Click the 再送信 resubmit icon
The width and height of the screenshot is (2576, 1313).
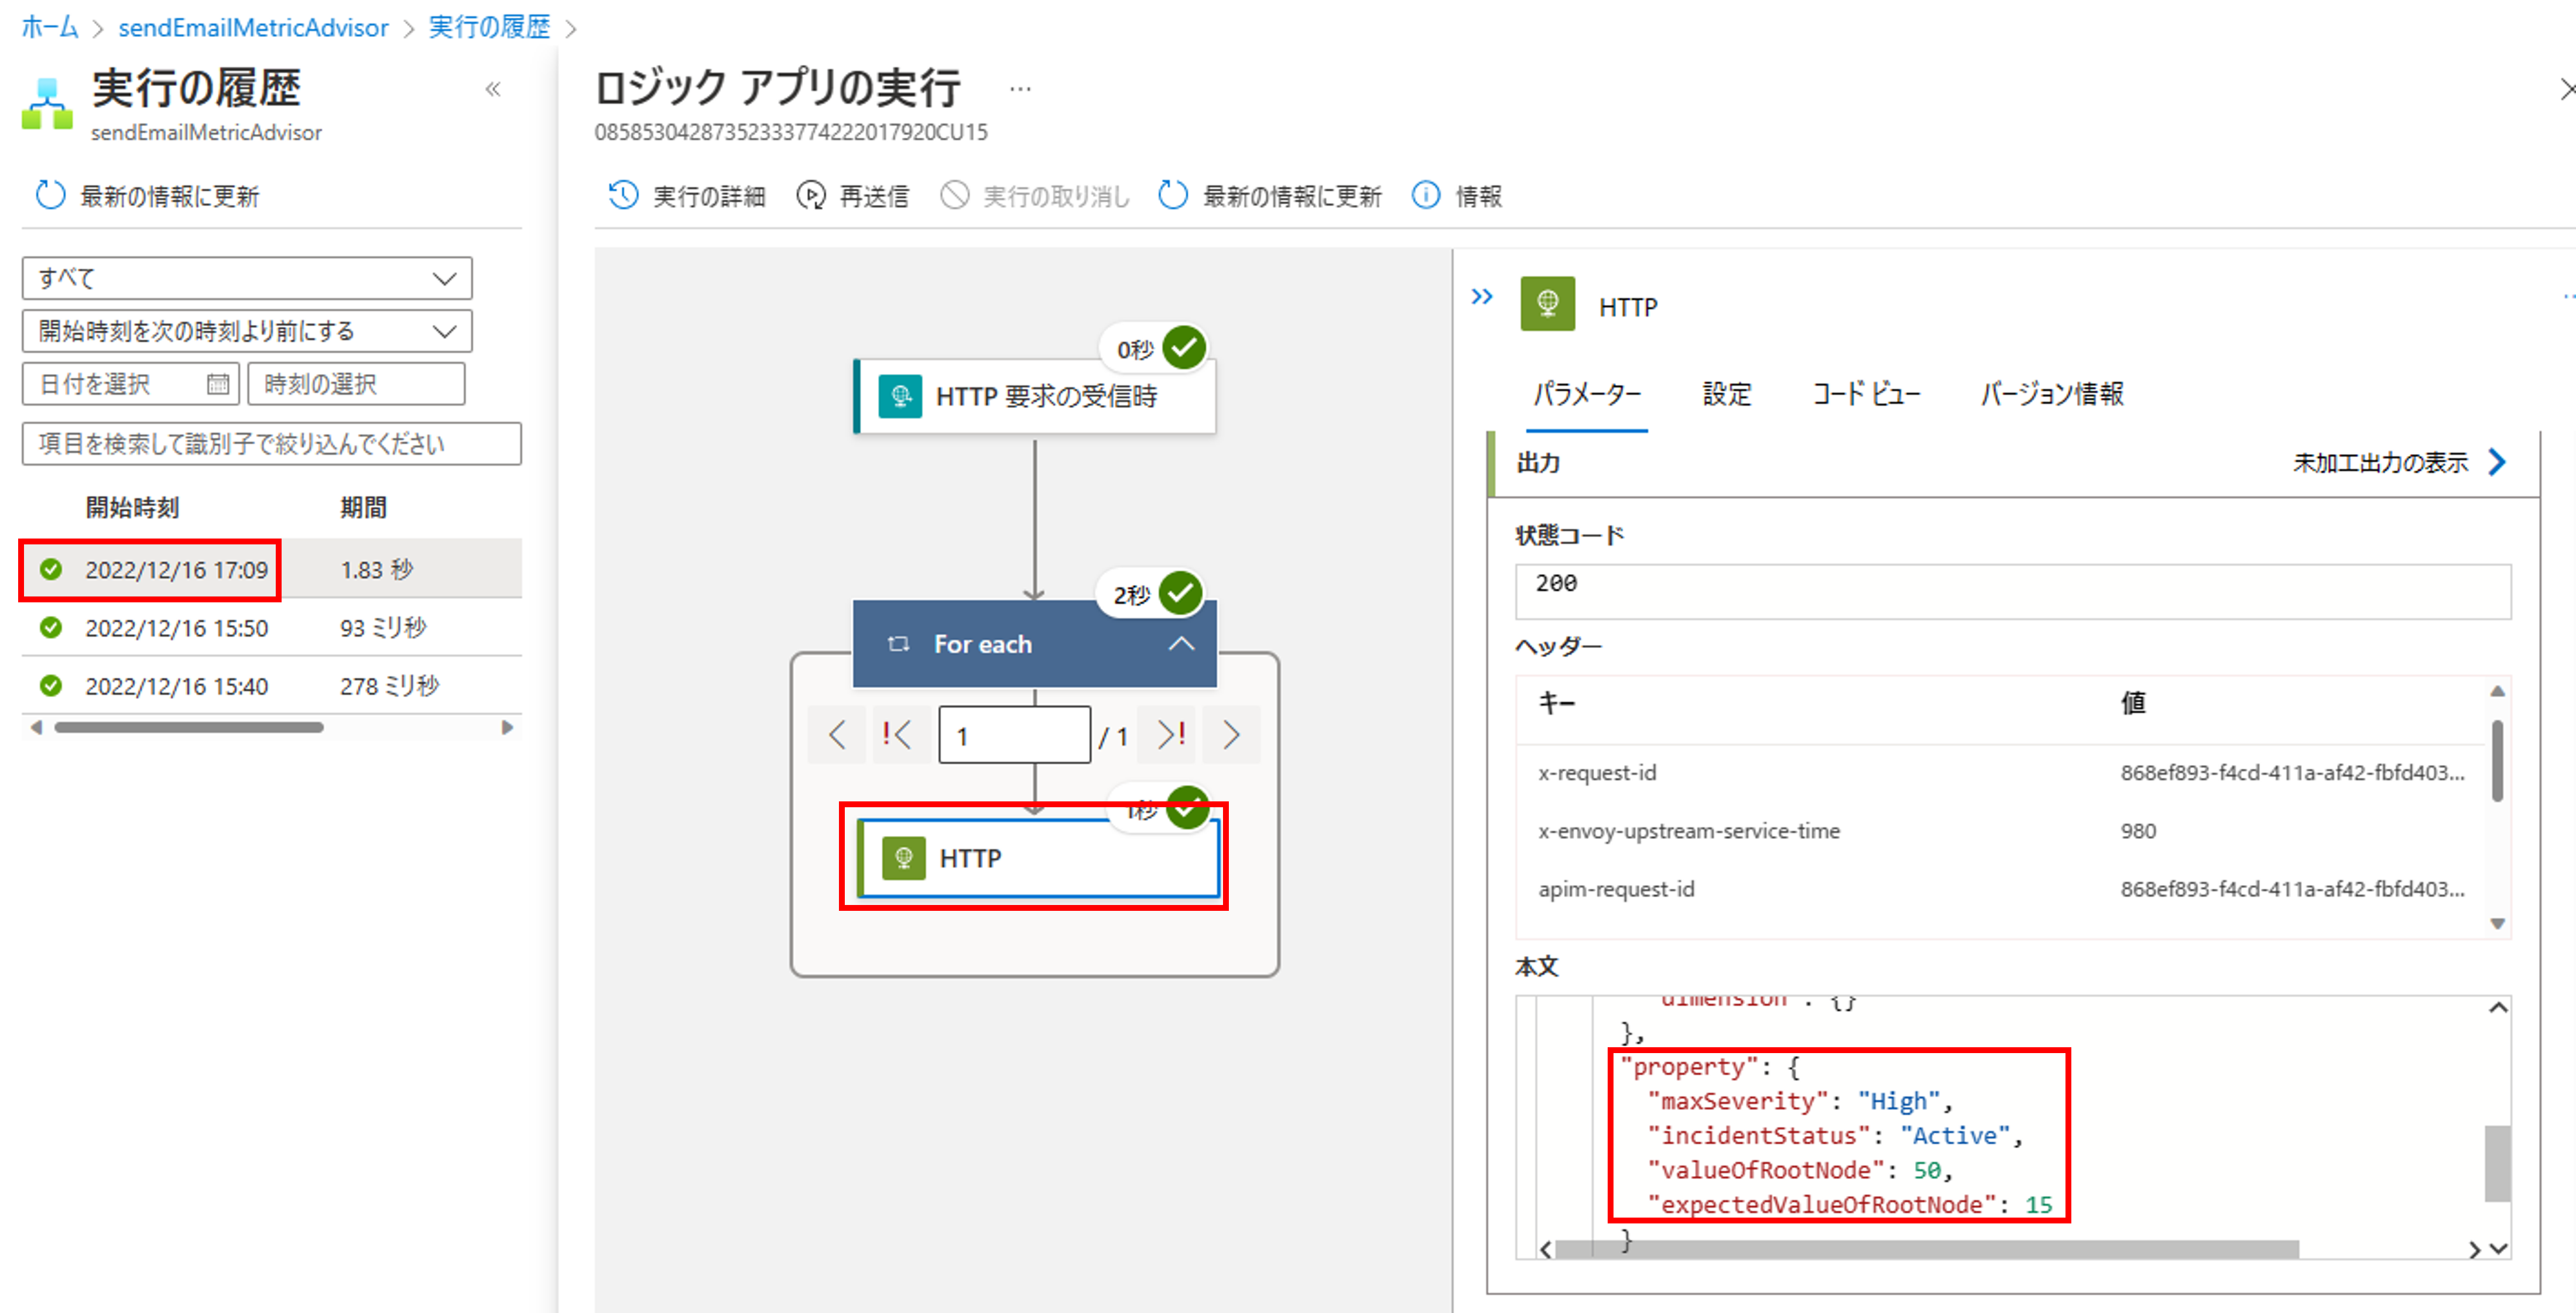click(x=810, y=195)
